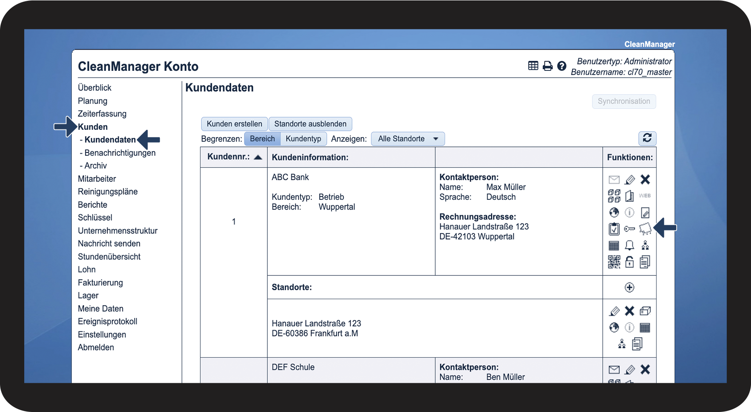Screen dimensions: 751x412
Task: Sort by Kundennr. using the arrow
Action: point(258,157)
